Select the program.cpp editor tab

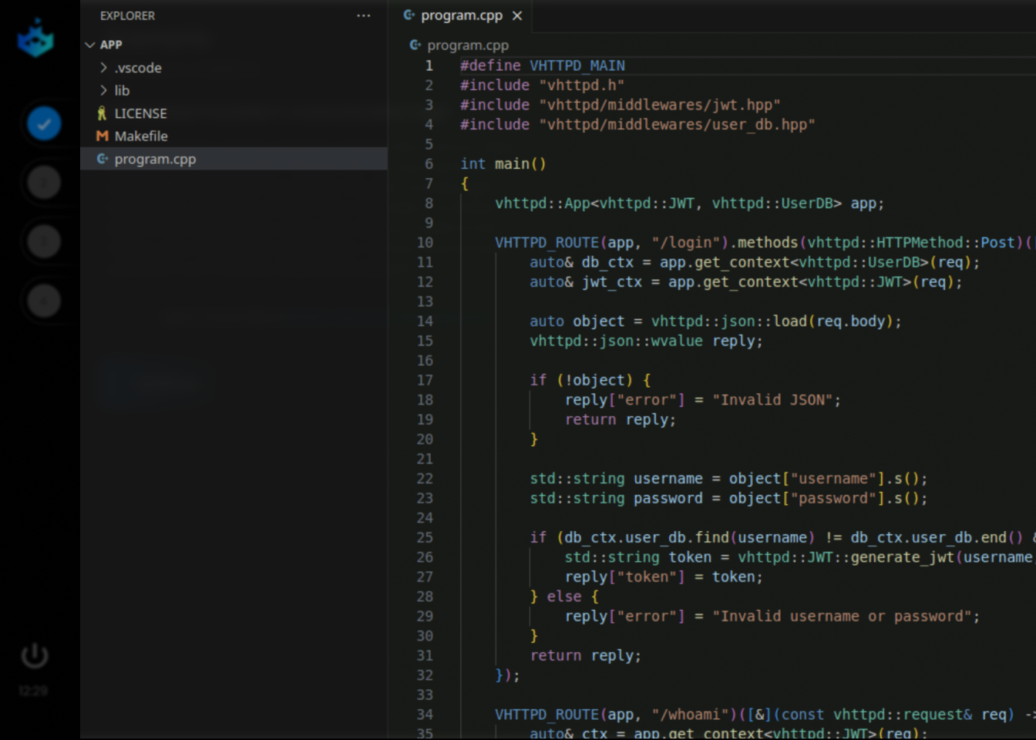click(x=462, y=15)
